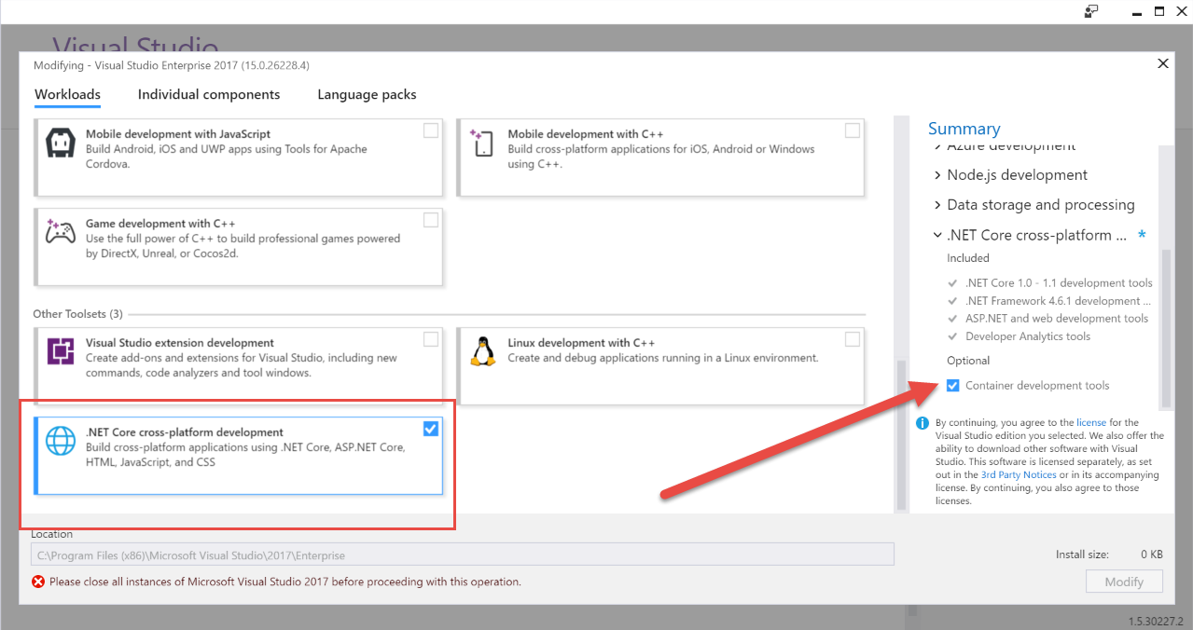Screen dimensions: 1193x630
Task: Click the Apache Cordova mobile JavaScript icon
Action: click(x=61, y=142)
